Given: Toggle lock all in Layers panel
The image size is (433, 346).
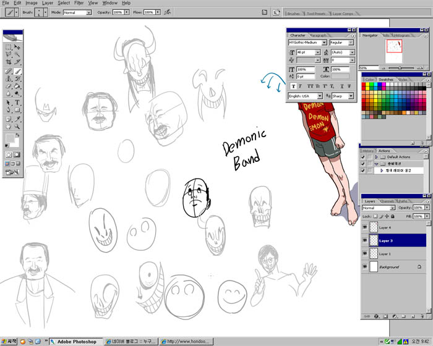Looking at the screenshot, I should pyautogui.click(x=393, y=216).
